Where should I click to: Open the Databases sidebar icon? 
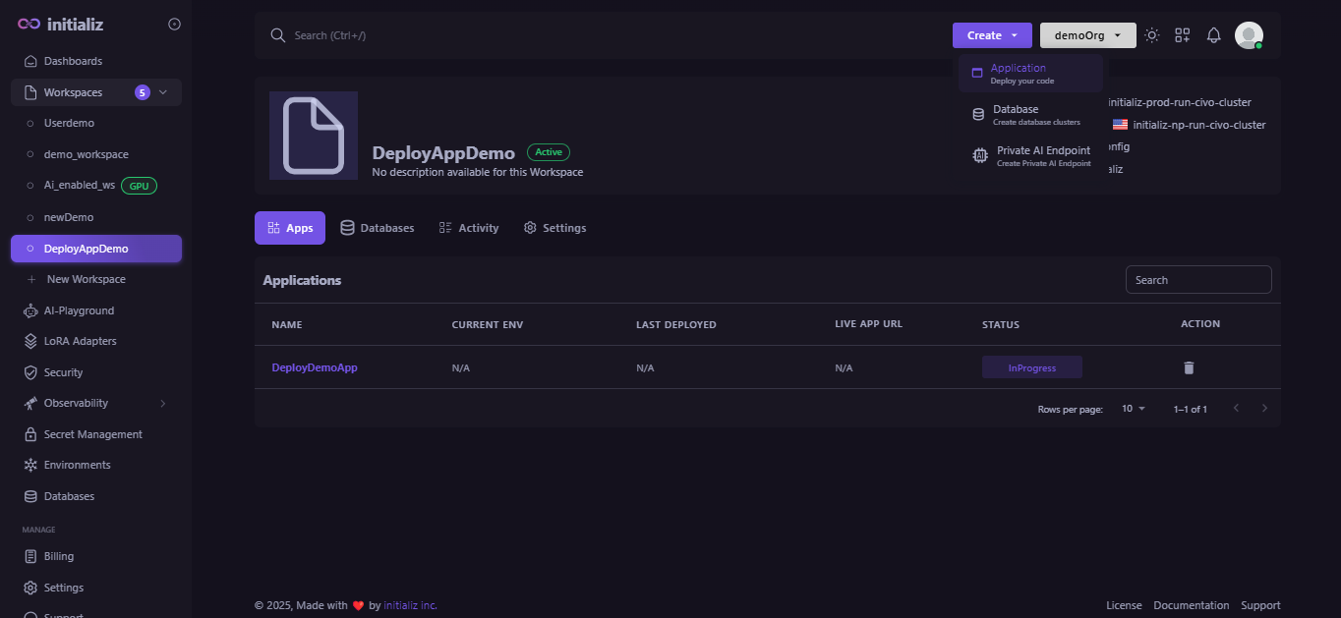[x=30, y=496]
